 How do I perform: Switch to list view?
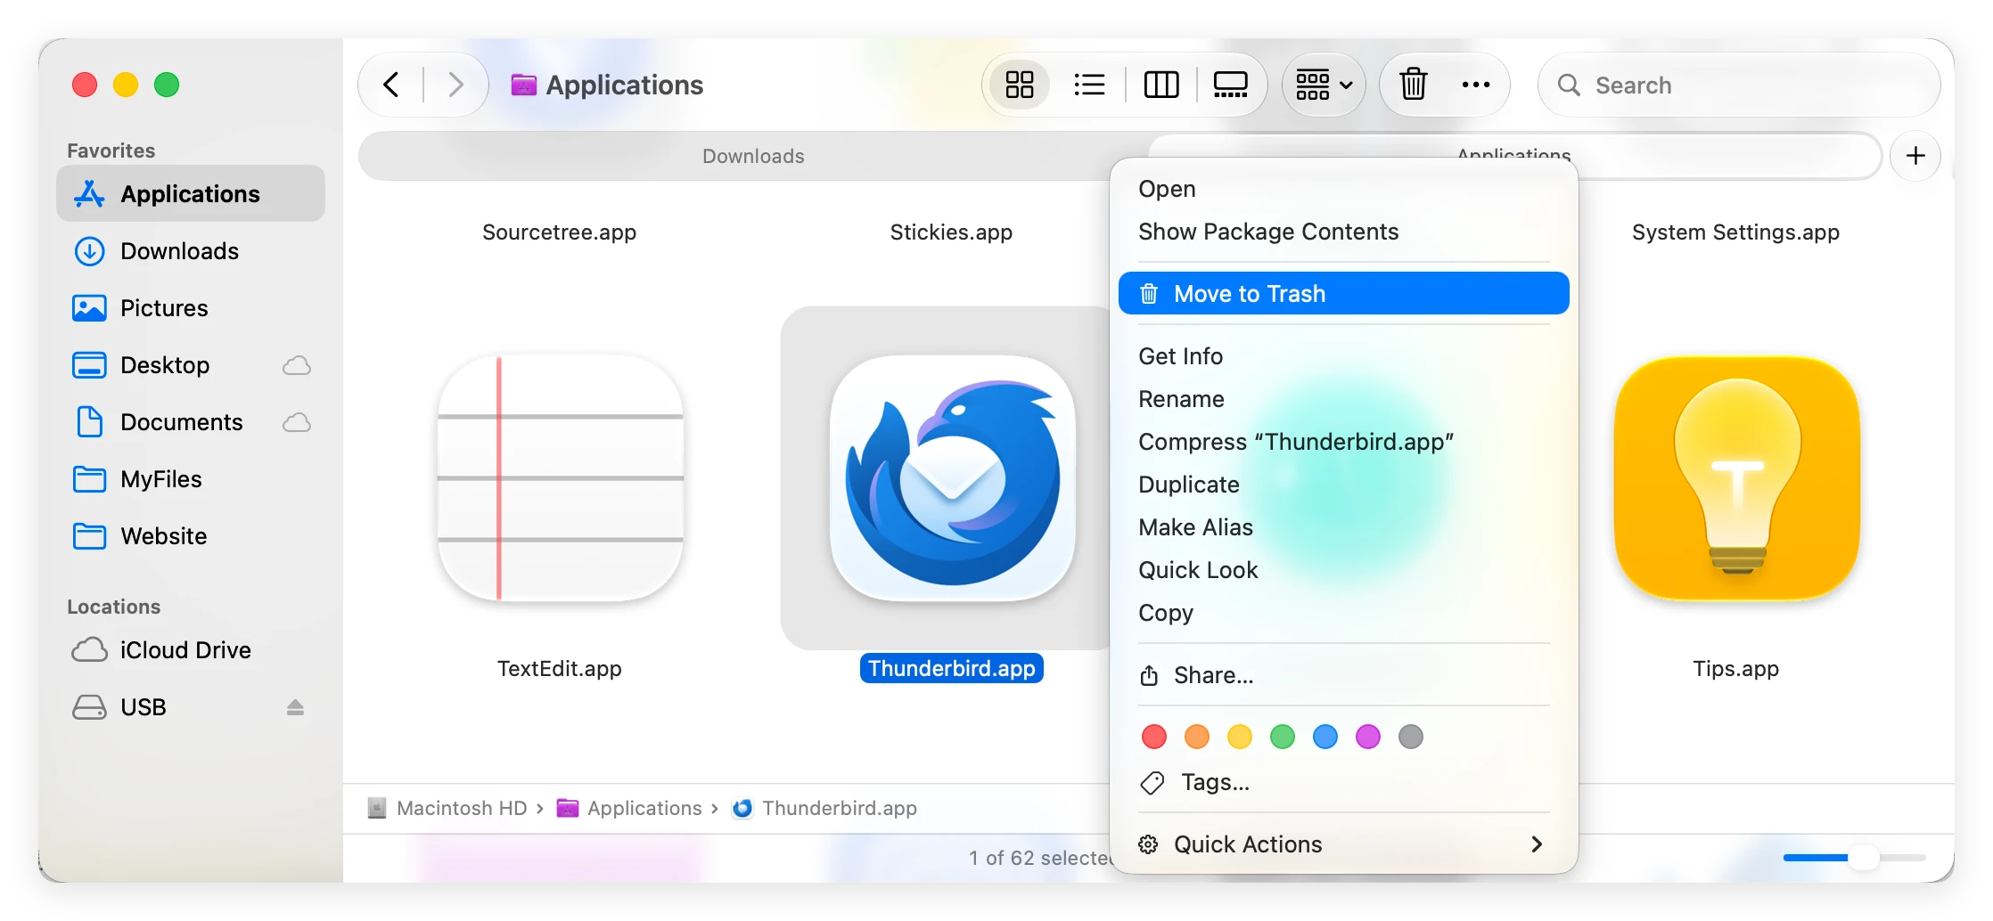[1089, 85]
